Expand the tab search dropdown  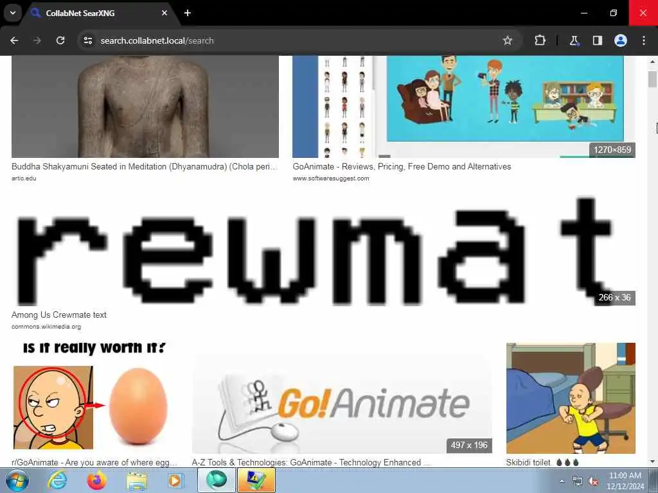click(13, 13)
